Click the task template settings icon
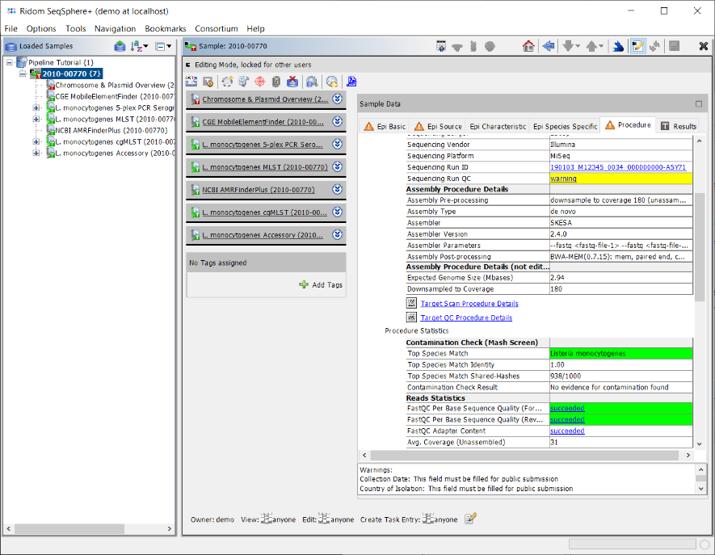The height and width of the screenshot is (555, 715). point(208,82)
